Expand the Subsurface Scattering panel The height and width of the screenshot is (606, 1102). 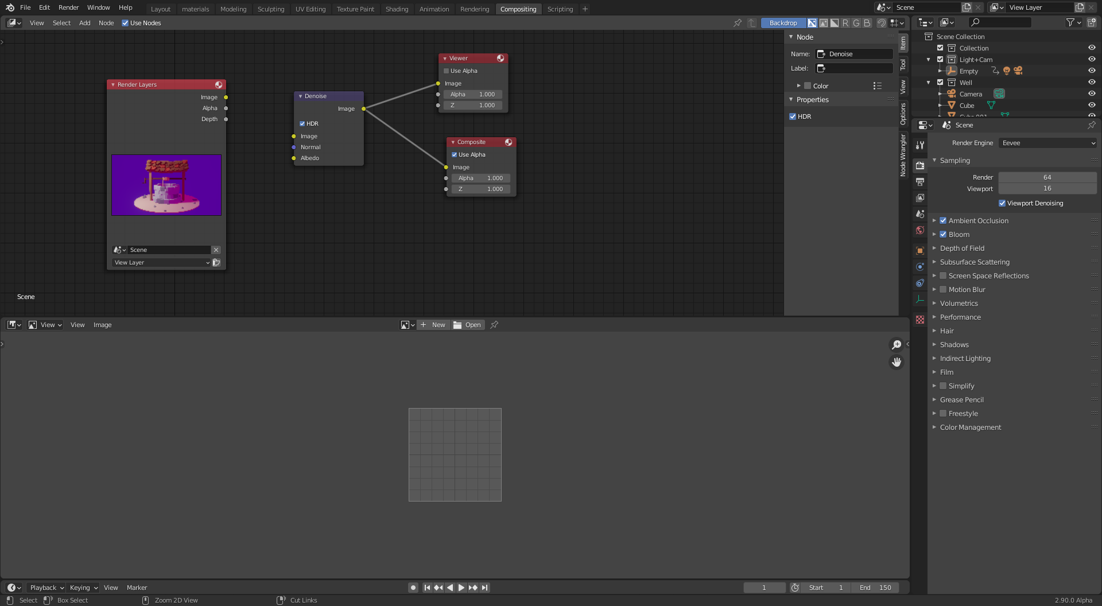[975, 262]
